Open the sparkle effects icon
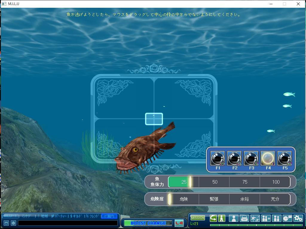306x229 pixels. point(255,218)
